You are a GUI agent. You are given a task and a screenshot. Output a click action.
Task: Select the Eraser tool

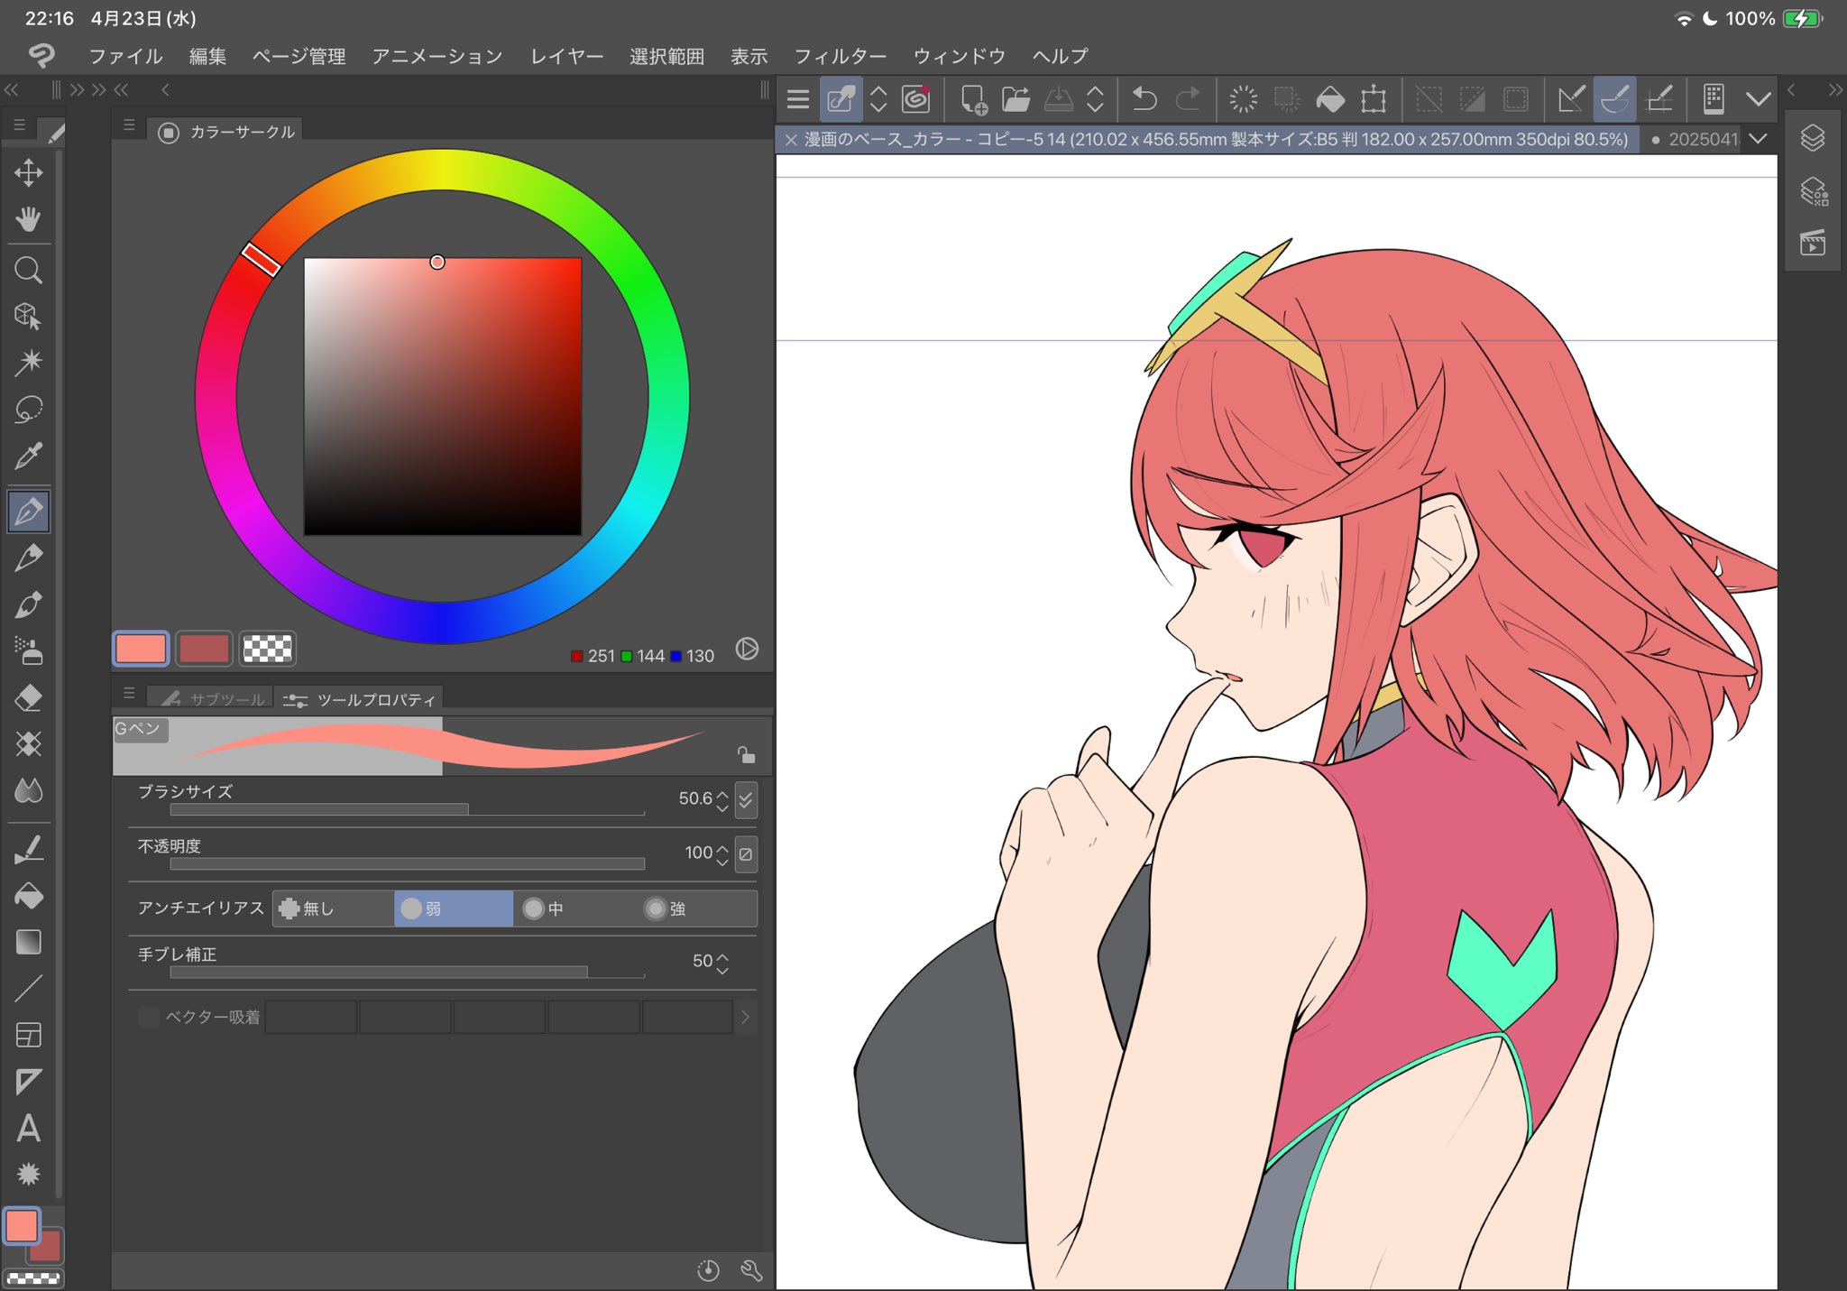(x=28, y=697)
